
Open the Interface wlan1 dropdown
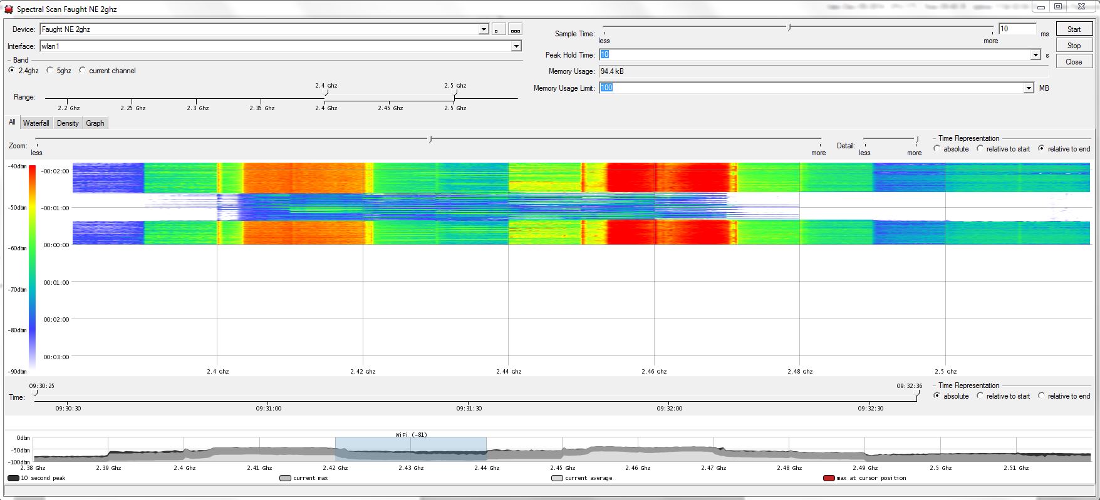click(x=516, y=46)
